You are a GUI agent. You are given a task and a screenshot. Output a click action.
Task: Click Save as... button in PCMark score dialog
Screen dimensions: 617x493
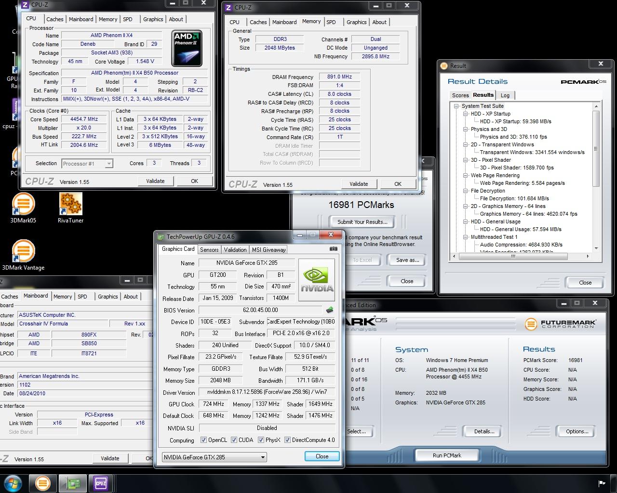tap(407, 260)
